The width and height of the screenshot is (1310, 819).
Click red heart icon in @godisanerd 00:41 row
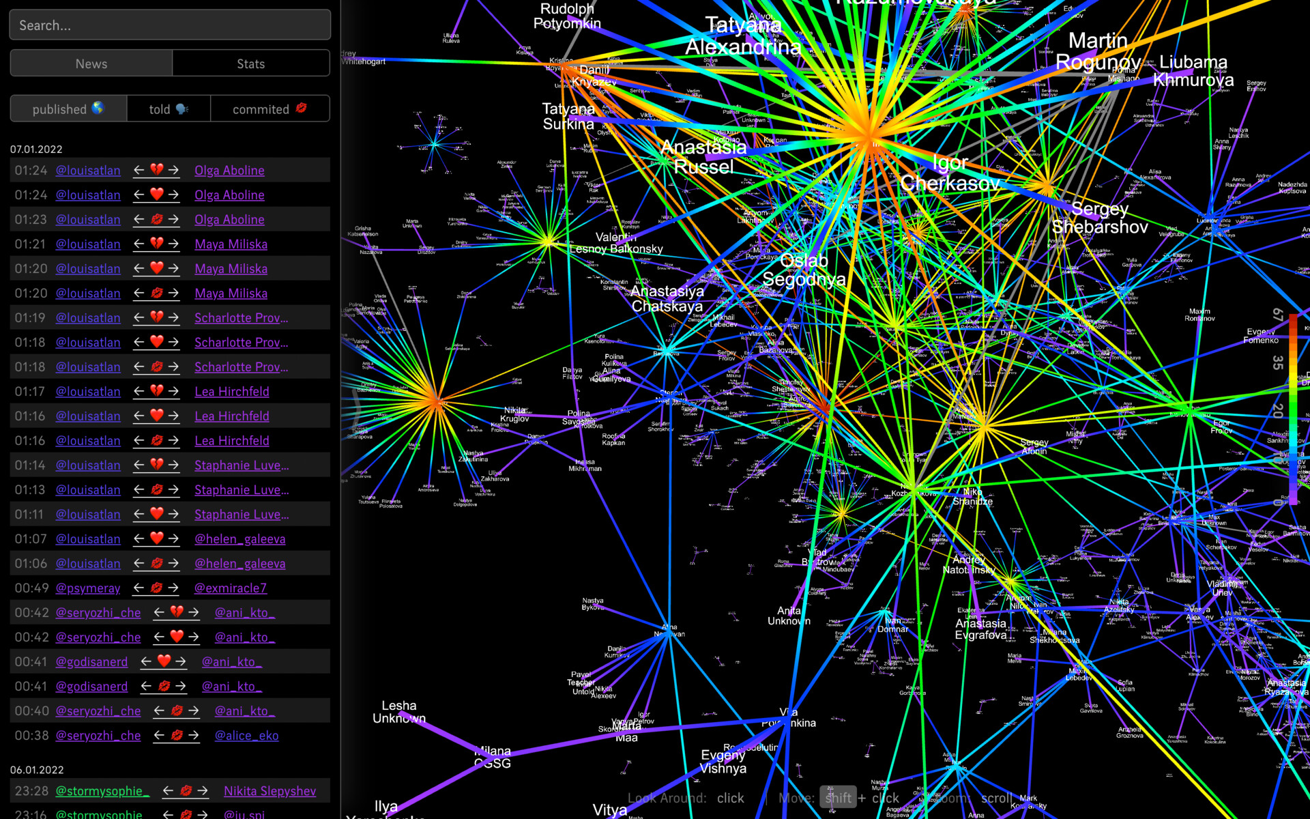point(164,661)
